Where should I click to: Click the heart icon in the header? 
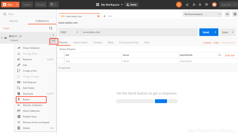click(206, 4)
